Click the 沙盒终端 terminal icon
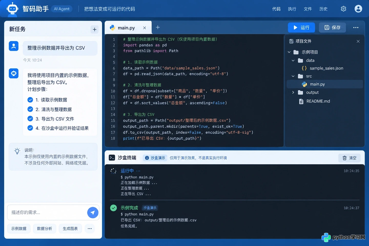Viewport: 369px width, 246px height. point(112,158)
